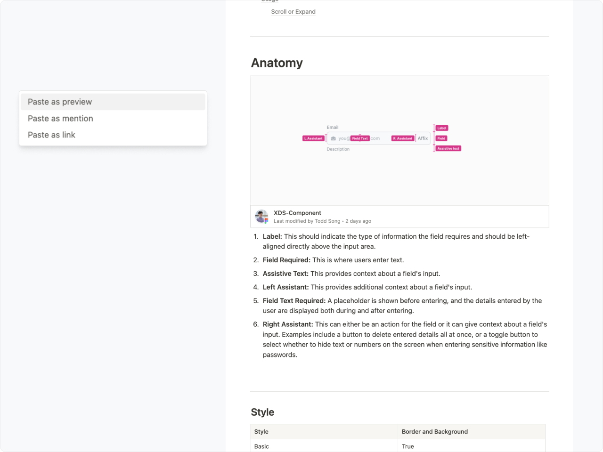Click the L.Assistant pink tag
Image resolution: width=603 pixels, height=452 pixels.
pos(314,138)
